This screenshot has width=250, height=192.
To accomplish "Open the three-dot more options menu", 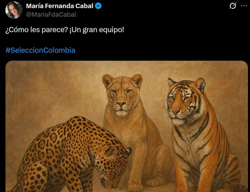I will [x=244, y=6].
